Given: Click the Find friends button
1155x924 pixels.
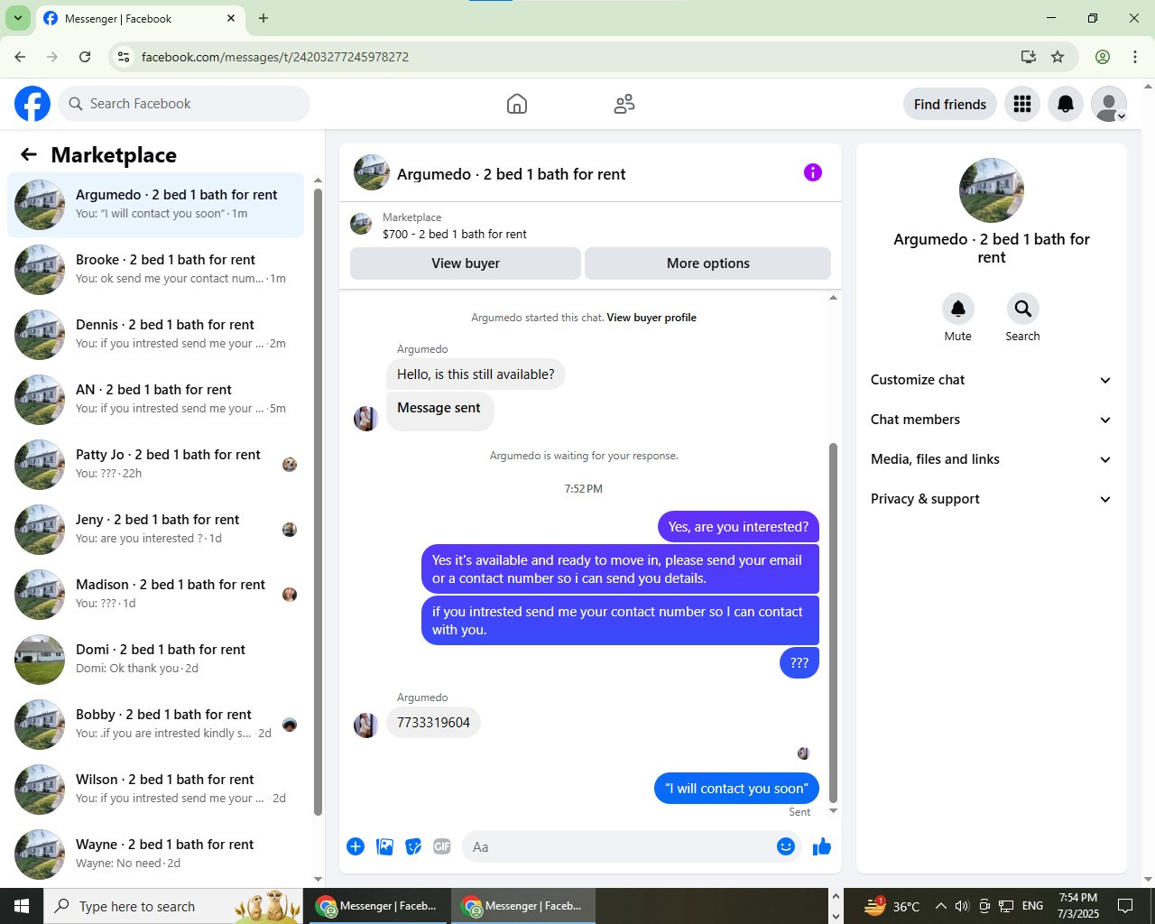Looking at the screenshot, I should click(950, 104).
